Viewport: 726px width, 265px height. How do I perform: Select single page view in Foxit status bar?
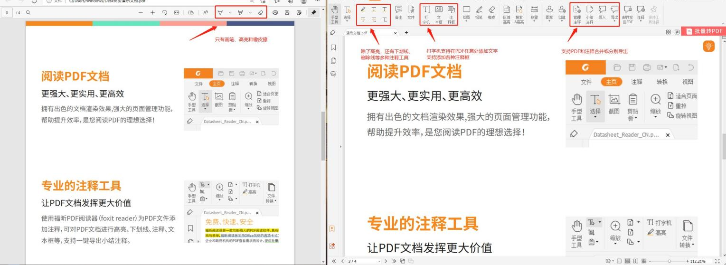tap(619, 261)
